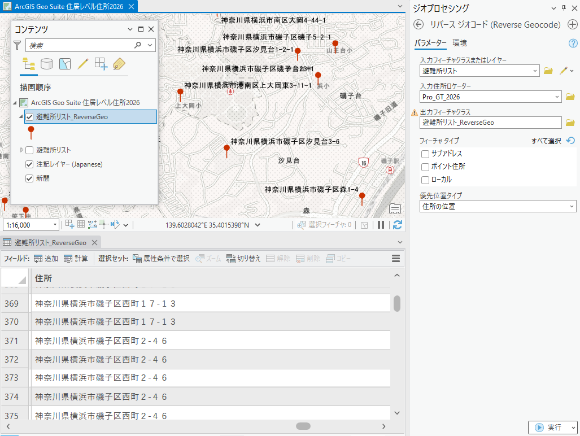This screenshot has height=436, width=580.
Task: Toggle the grid icon below the map
Action: [x=81, y=224]
